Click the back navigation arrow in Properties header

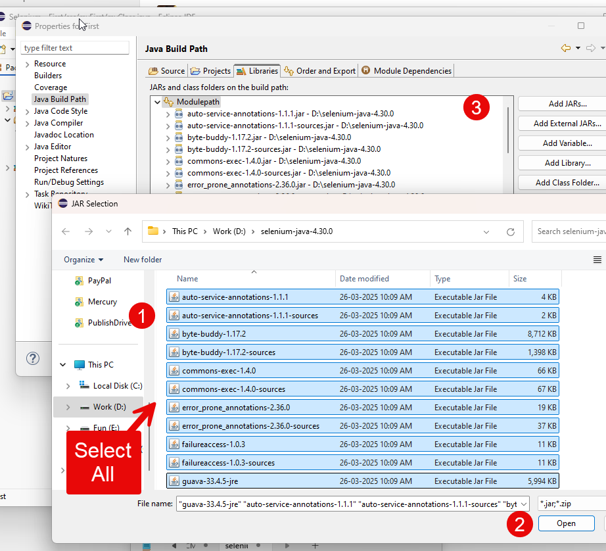[x=565, y=48]
